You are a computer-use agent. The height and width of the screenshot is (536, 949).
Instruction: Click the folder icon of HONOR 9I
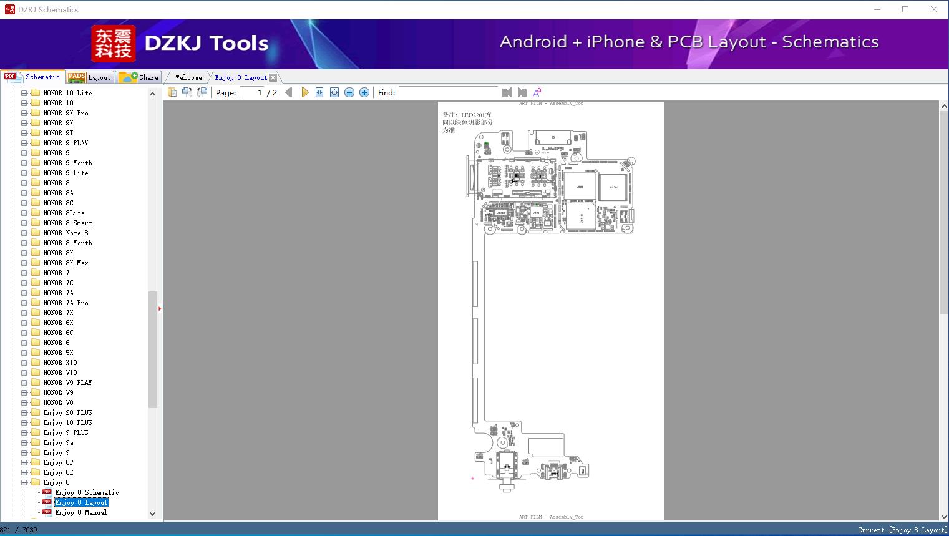pyautogui.click(x=36, y=133)
